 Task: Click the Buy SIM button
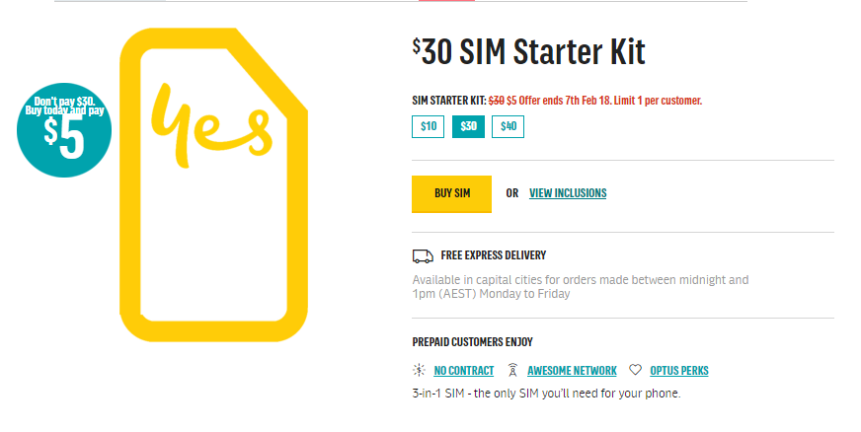pos(451,193)
